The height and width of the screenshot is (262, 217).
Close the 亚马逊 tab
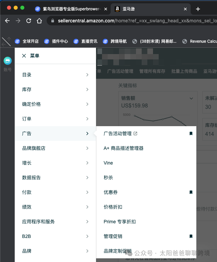point(185,9)
